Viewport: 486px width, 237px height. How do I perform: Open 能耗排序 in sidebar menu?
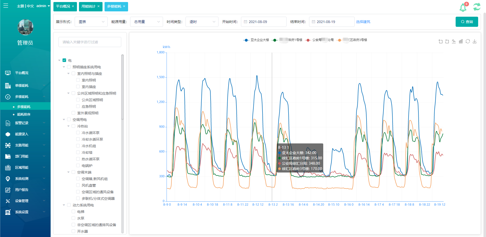coord(24,115)
